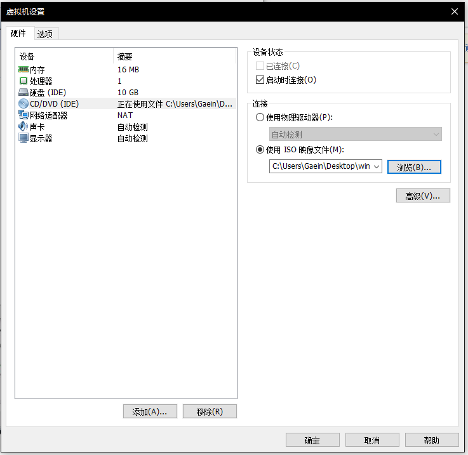468x455 pixels.
Task: Switch to the 选项 tab
Action: (45, 34)
